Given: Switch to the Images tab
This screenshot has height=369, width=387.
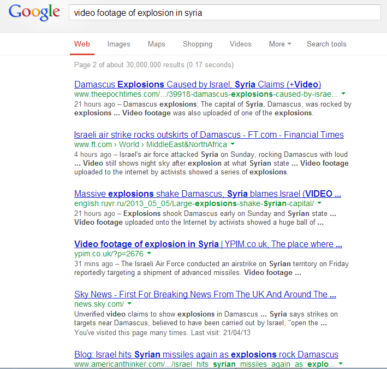Looking at the screenshot, I should tap(118, 44).
